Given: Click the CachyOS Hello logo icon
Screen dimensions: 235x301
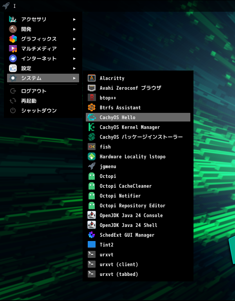Looking at the screenshot, I should [92, 117].
